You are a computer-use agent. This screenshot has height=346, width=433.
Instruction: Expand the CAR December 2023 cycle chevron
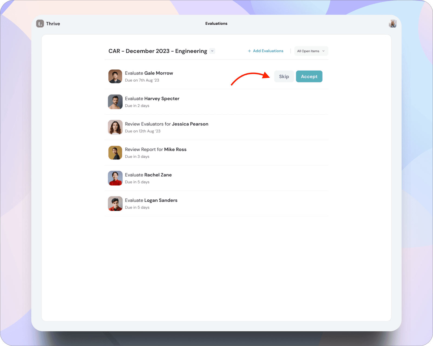click(212, 51)
